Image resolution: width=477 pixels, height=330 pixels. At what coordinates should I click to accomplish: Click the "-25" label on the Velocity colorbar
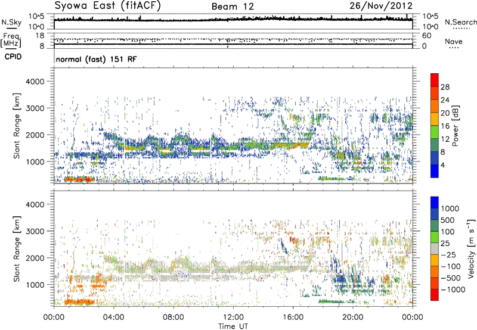pyautogui.click(x=448, y=254)
